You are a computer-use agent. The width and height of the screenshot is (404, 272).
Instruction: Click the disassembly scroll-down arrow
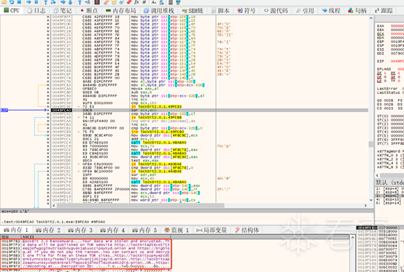pos(371,200)
